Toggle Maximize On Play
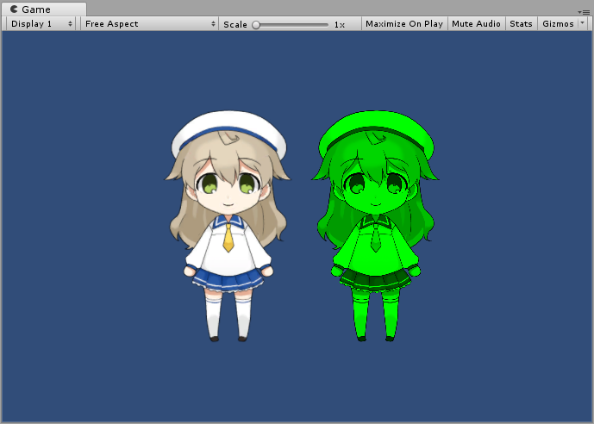This screenshot has width=594, height=424. 404,24
